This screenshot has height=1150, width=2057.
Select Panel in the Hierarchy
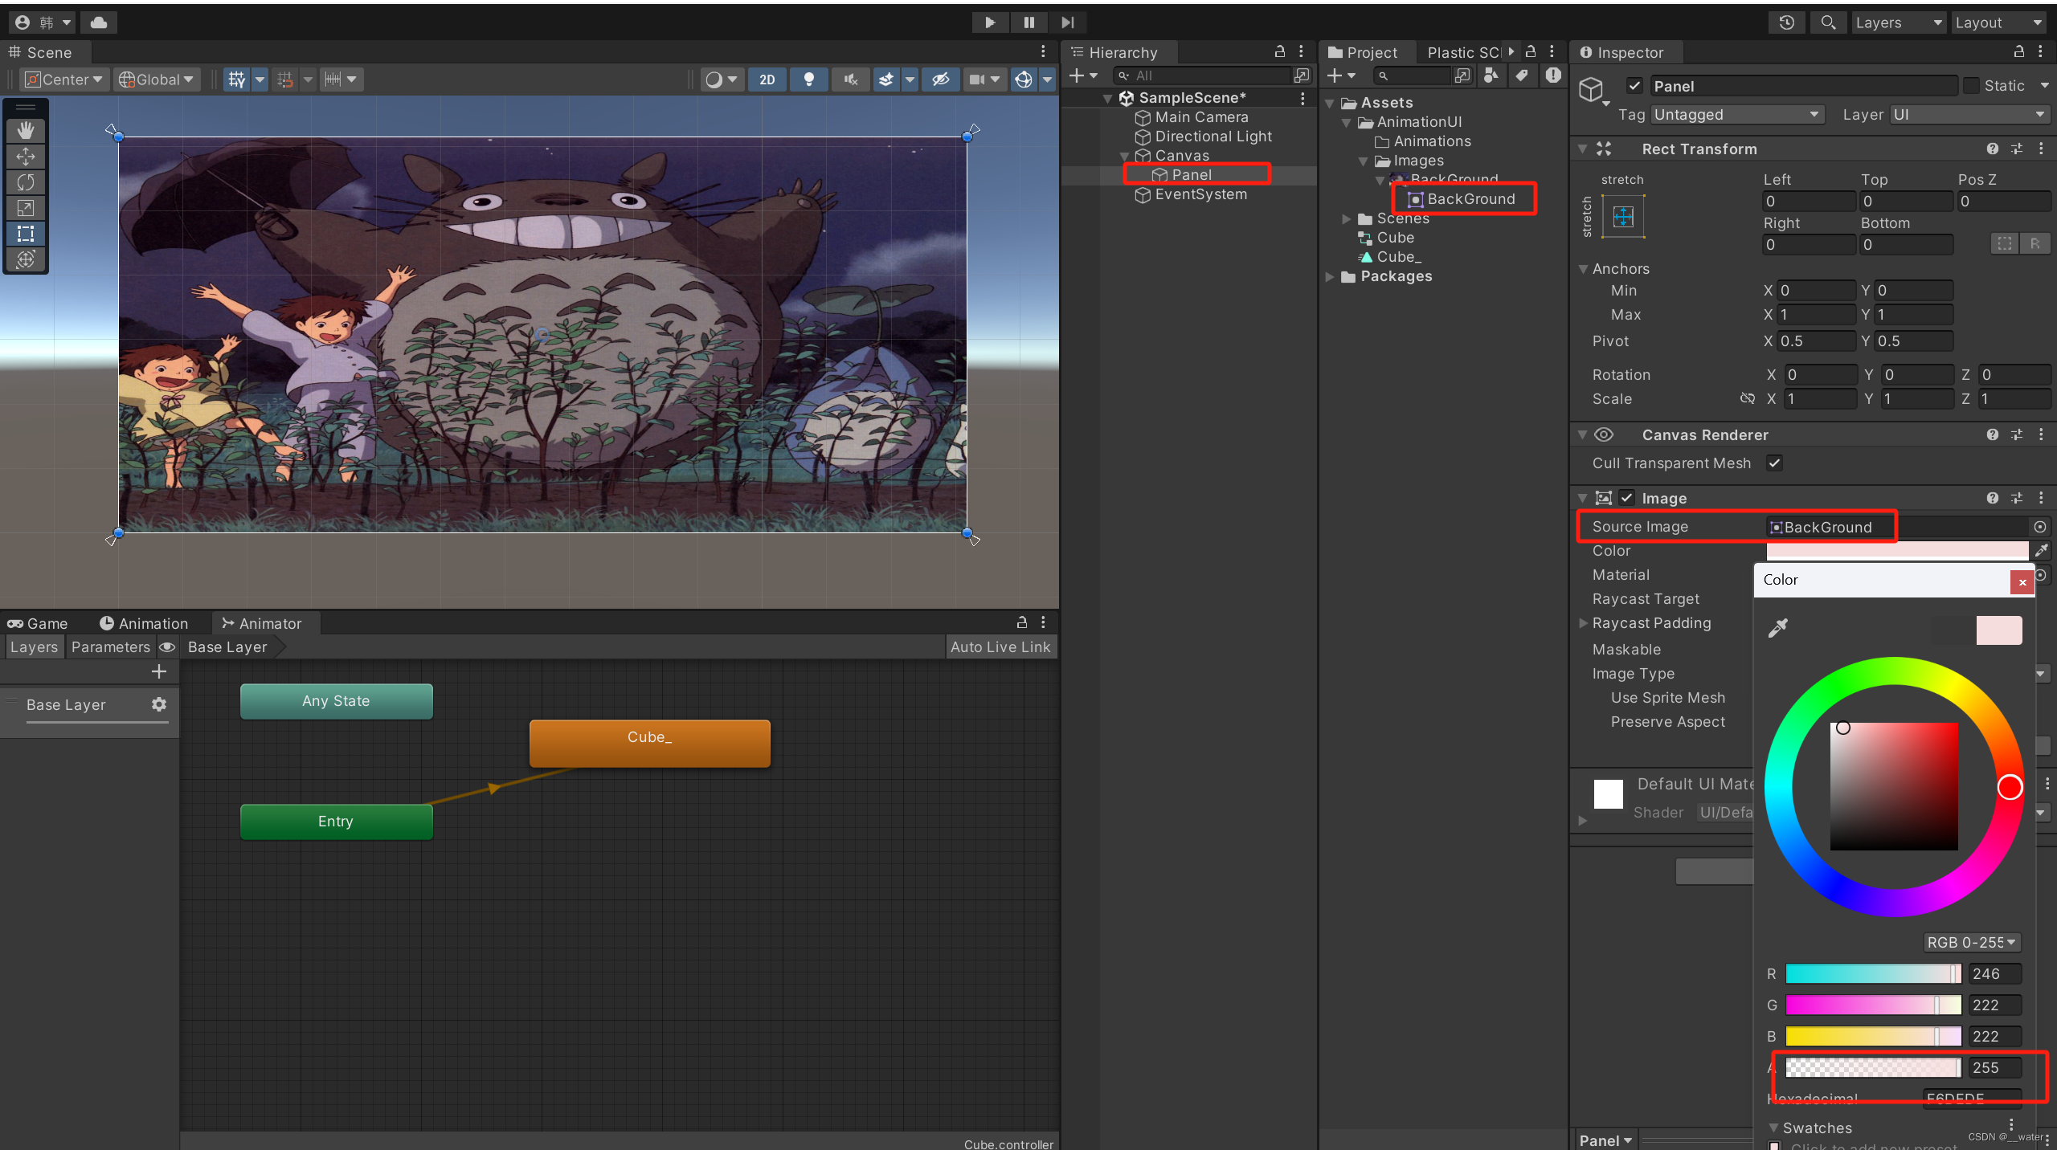pyautogui.click(x=1192, y=175)
